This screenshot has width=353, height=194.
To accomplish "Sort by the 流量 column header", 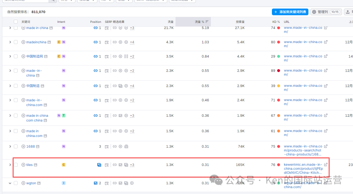I will click(x=170, y=22).
